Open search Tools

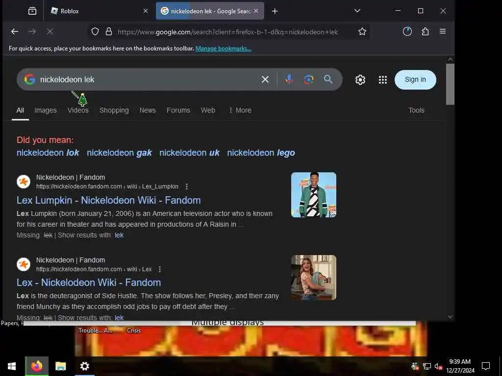[416, 110]
